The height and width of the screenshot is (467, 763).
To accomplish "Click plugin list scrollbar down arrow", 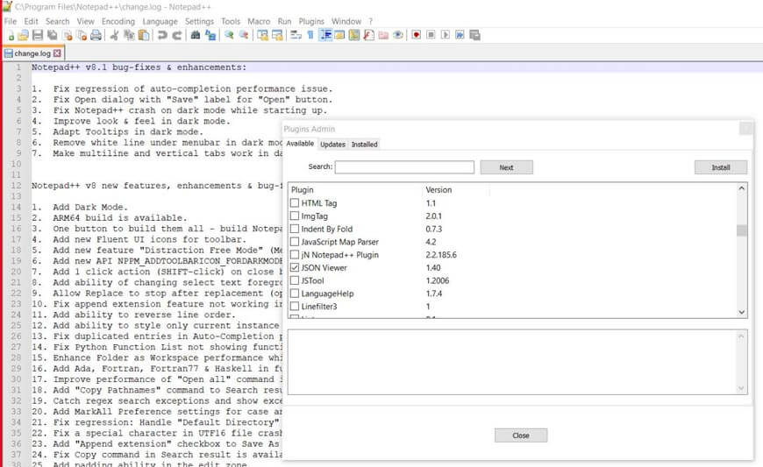I will pyautogui.click(x=742, y=312).
